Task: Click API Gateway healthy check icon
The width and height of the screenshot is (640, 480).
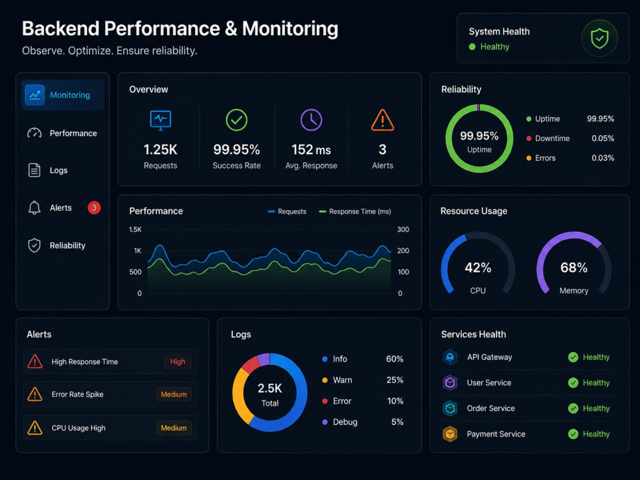Action: 573,357
